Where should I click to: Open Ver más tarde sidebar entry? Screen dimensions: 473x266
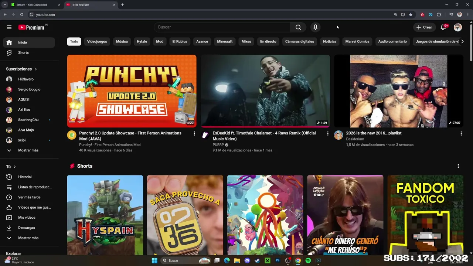click(30, 197)
